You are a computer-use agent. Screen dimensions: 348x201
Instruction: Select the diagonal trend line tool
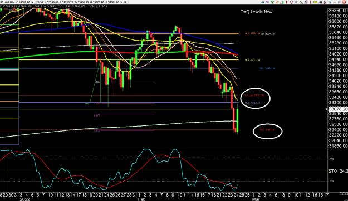301,2
